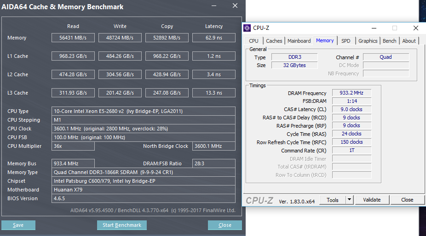Select L1 Cache Write value 484.26 GB/s
Viewport: 426px width, 236px height.
coord(120,56)
